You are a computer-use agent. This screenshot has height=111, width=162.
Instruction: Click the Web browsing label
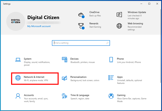135,24
